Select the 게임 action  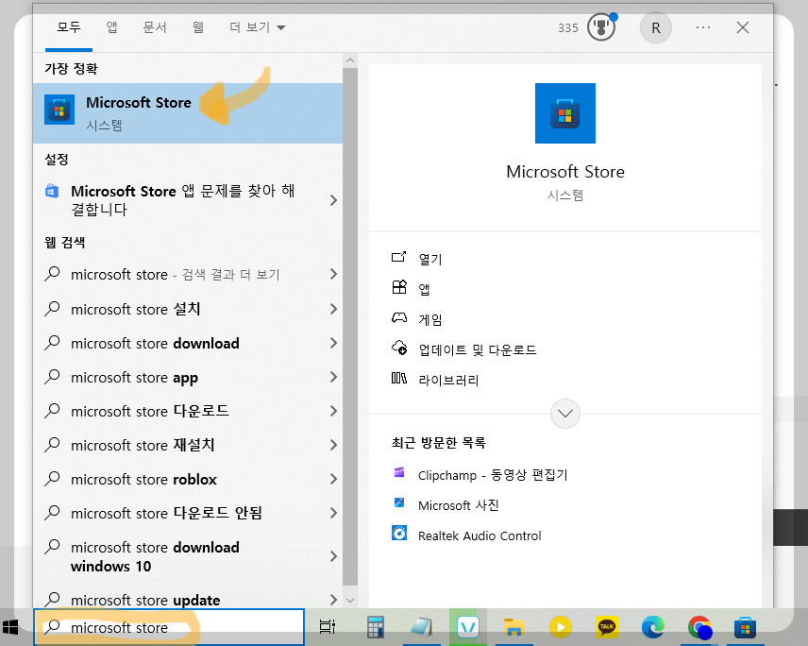click(x=416, y=319)
